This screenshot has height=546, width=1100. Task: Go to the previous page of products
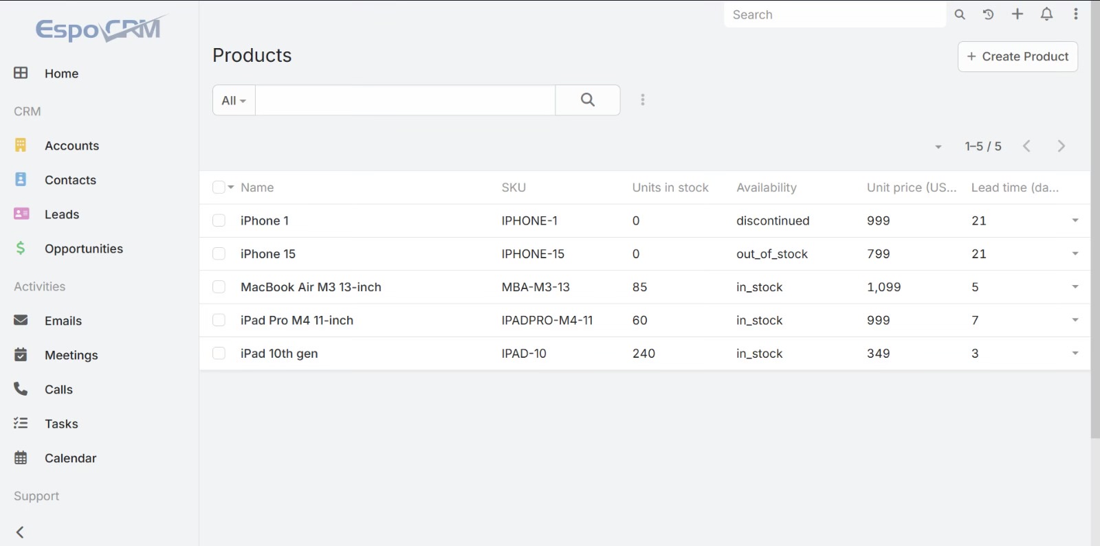click(x=1026, y=146)
